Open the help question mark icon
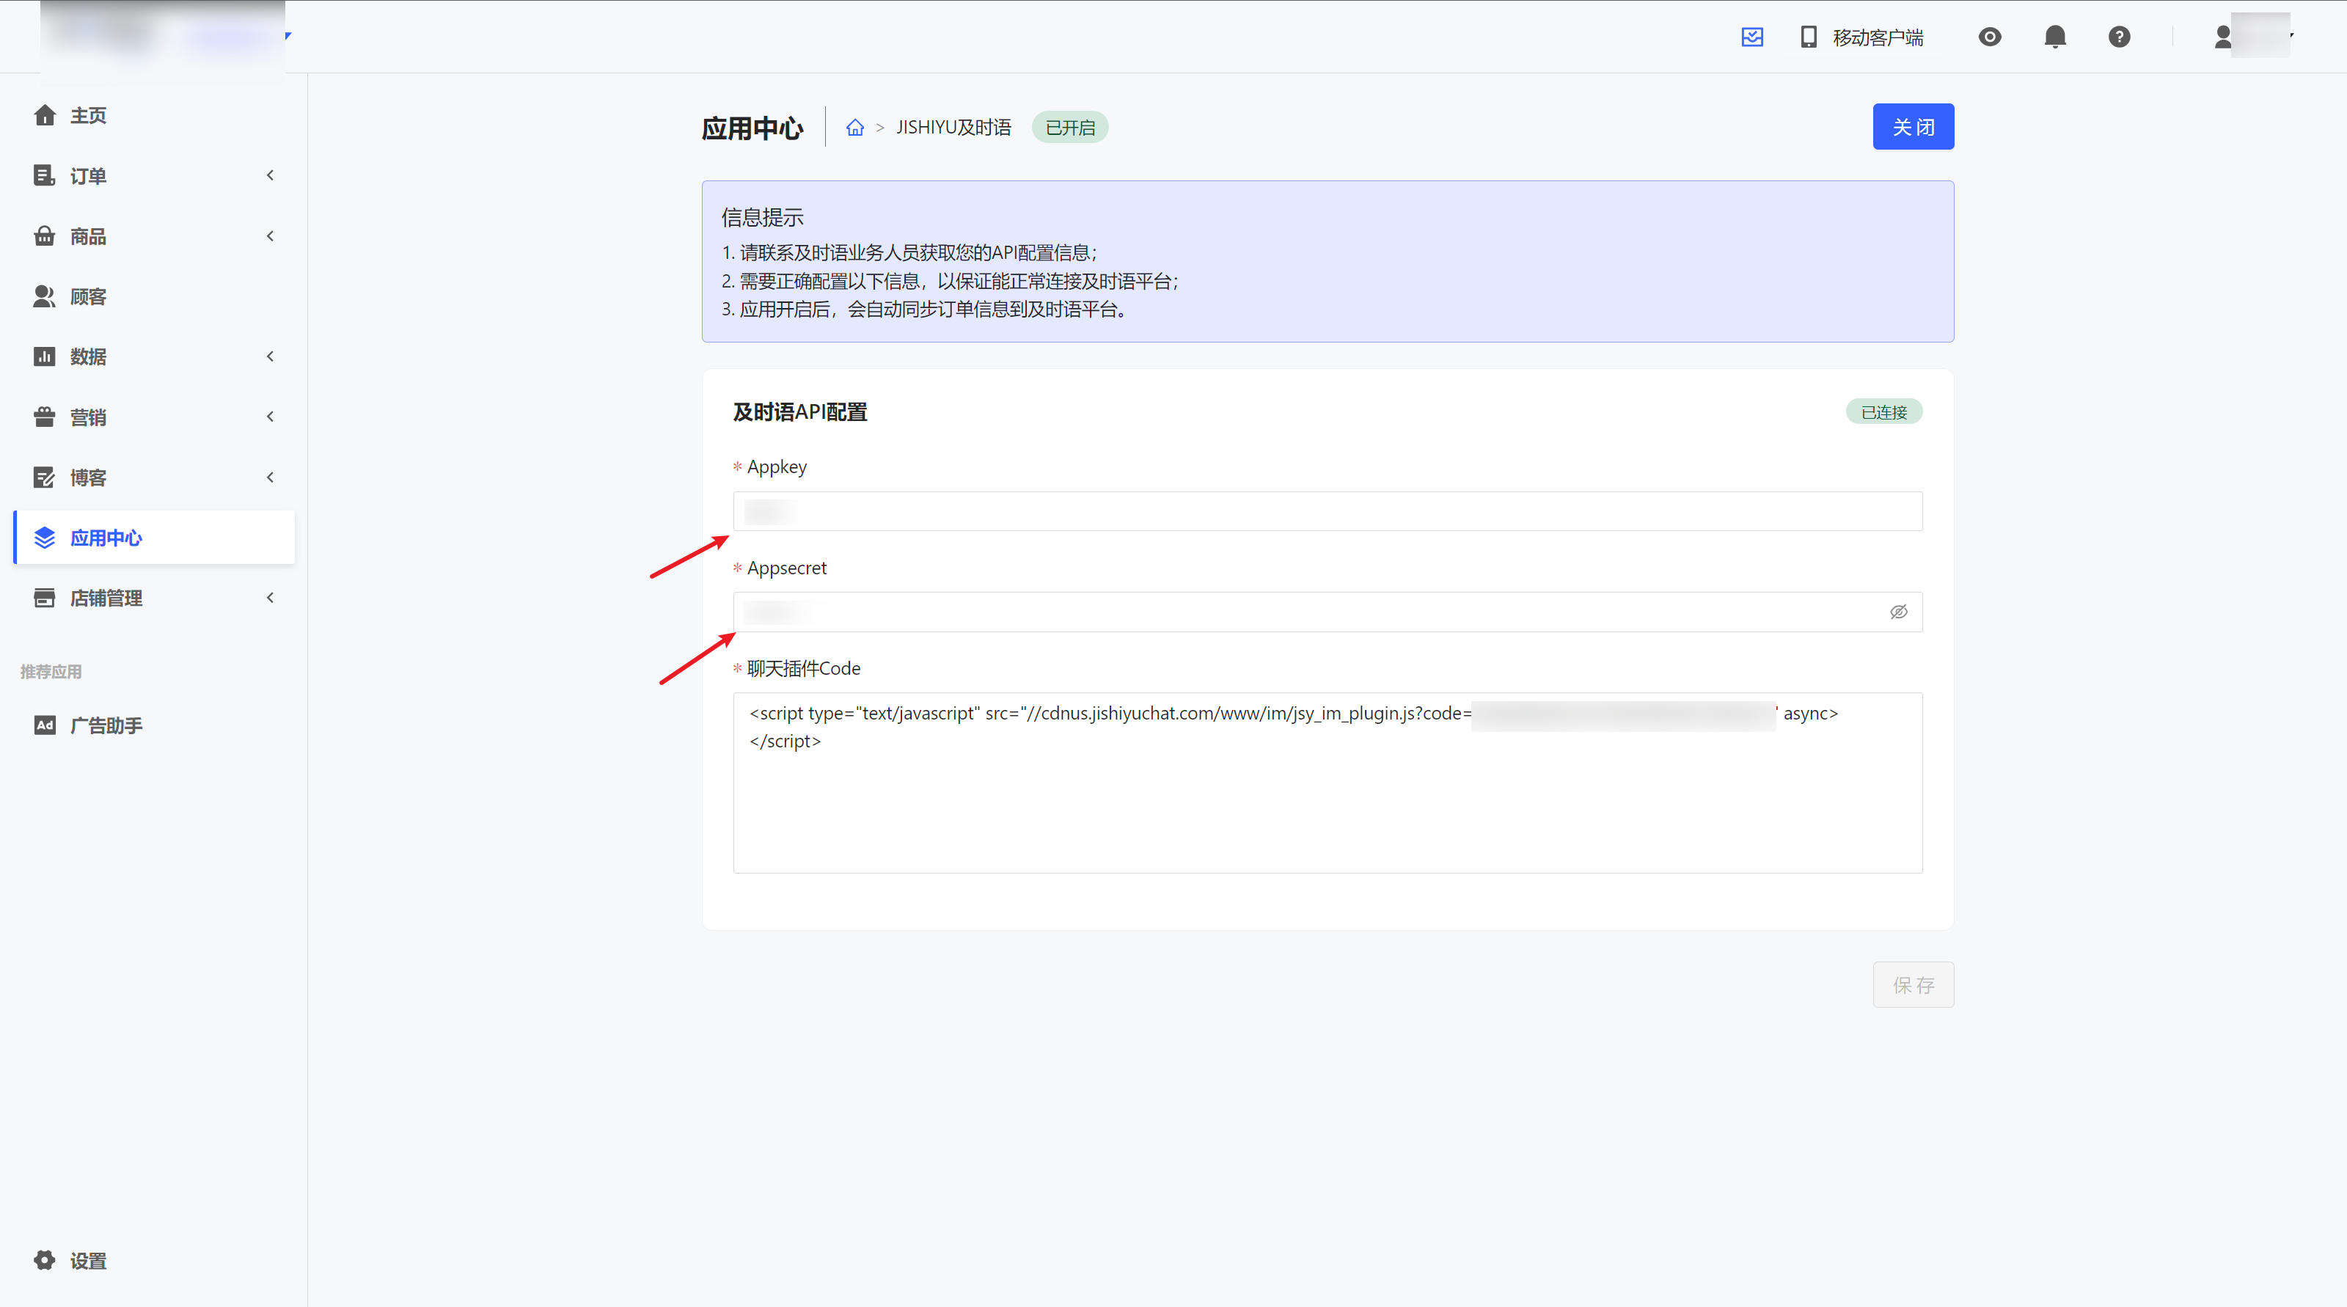 coord(2119,37)
